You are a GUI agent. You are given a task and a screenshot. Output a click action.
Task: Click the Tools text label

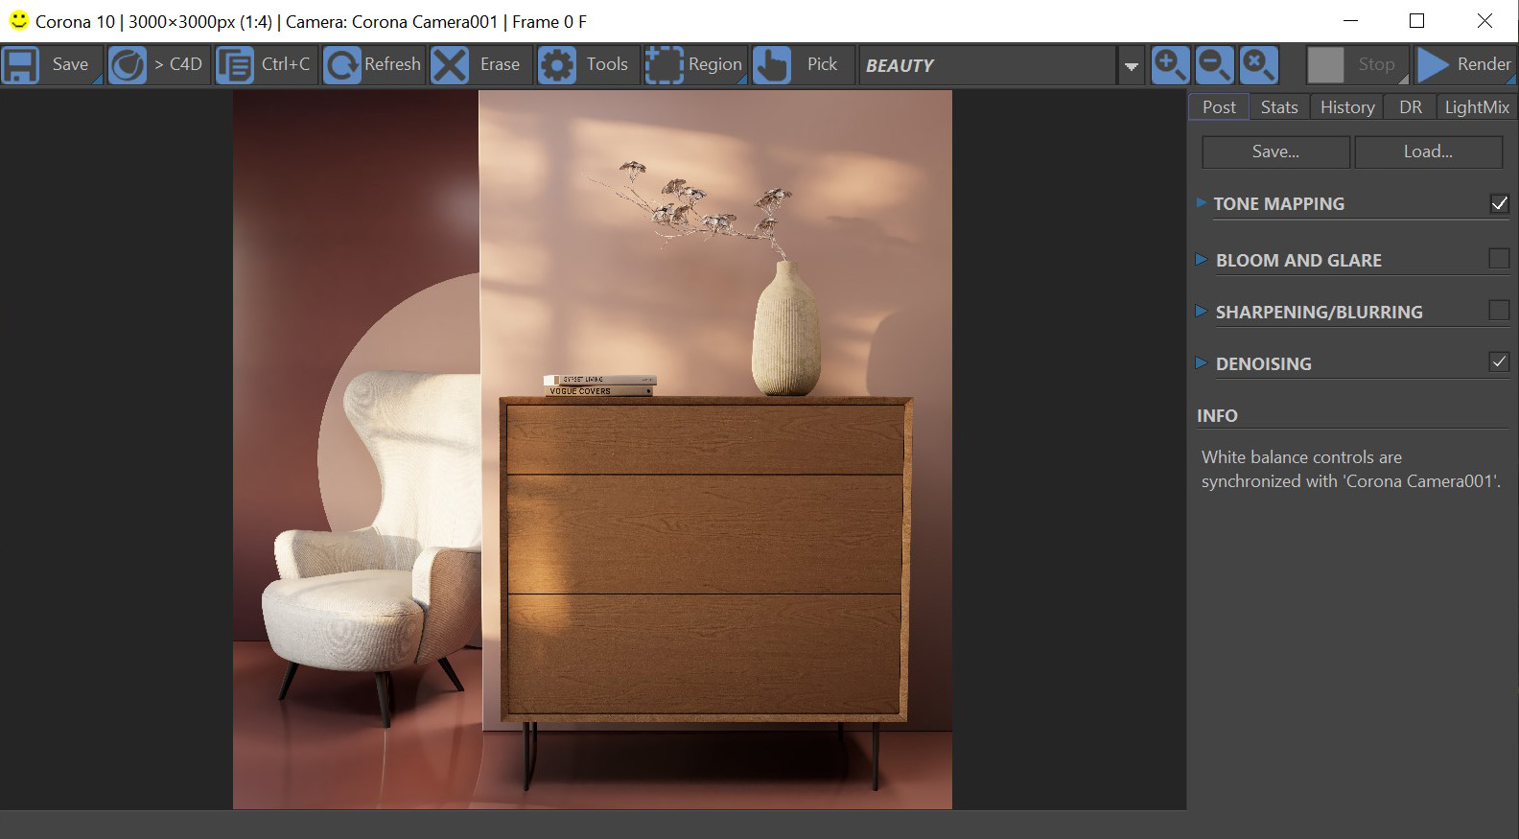coord(607,64)
